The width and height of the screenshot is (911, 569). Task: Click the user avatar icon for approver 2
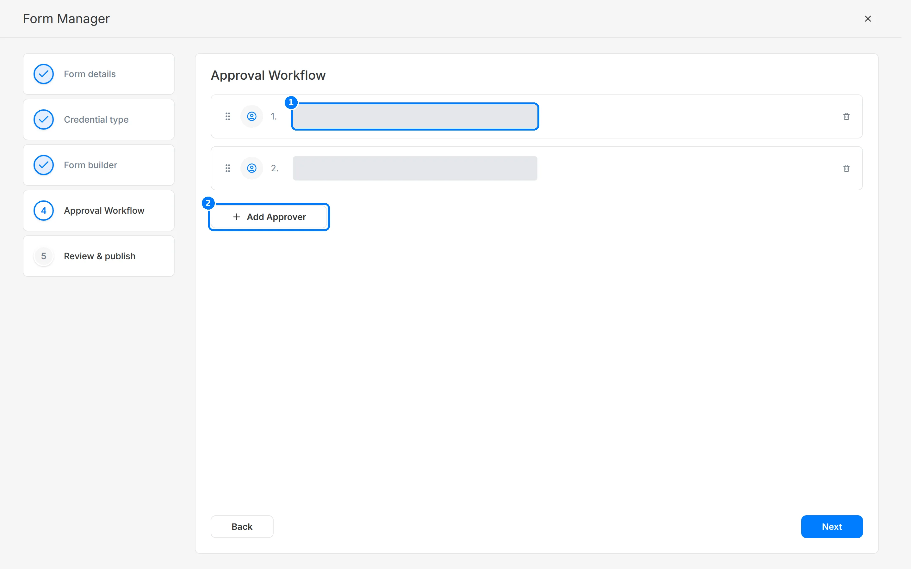click(x=252, y=168)
